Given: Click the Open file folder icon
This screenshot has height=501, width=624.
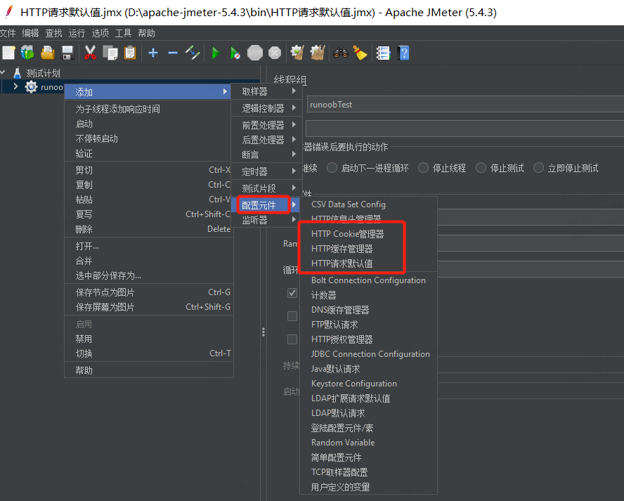Looking at the screenshot, I should pyautogui.click(x=48, y=53).
